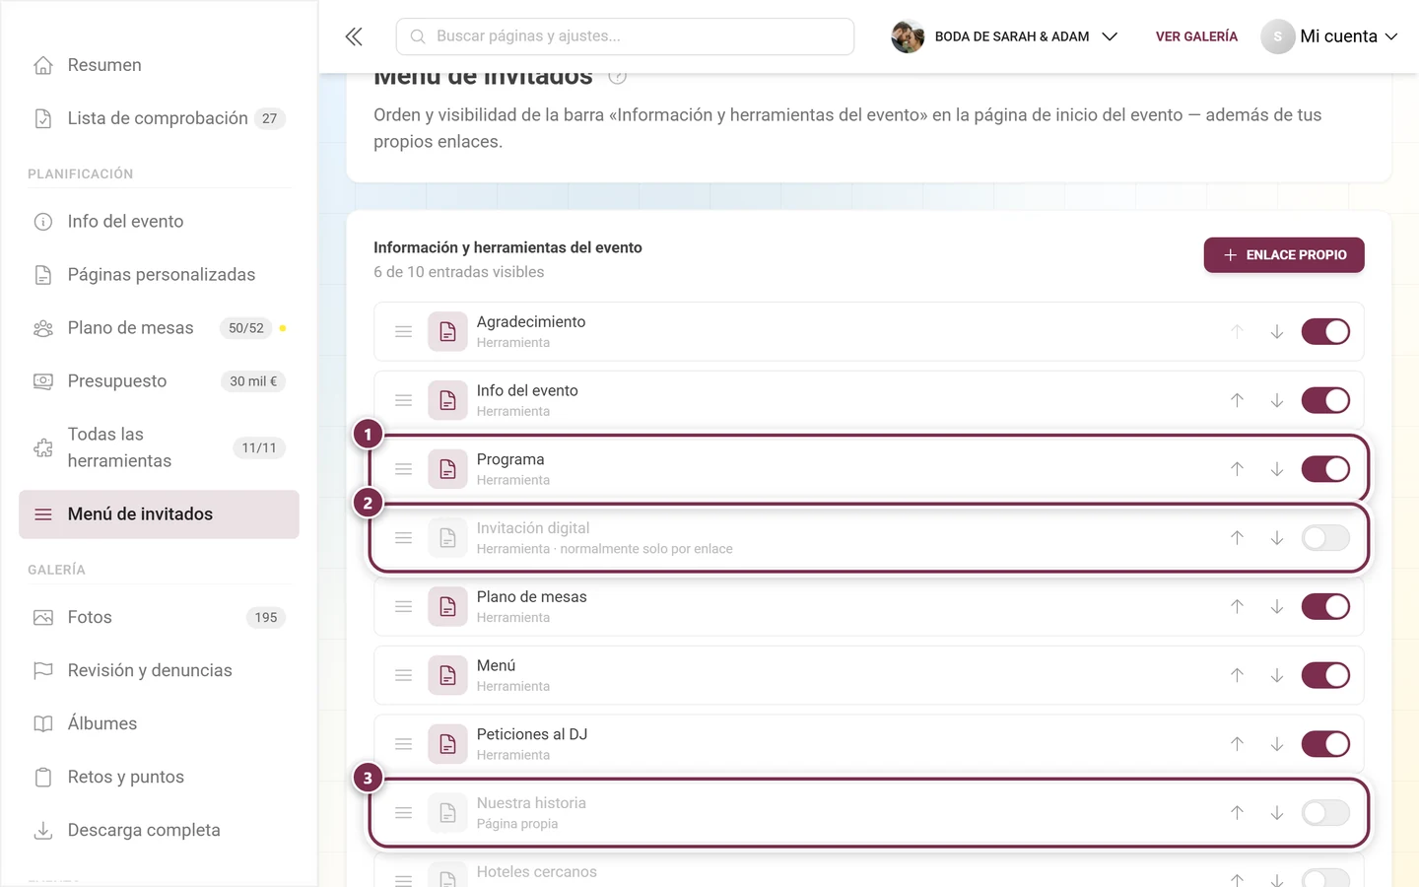The image size is (1419, 887).
Task: Move Programa entry down
Action: (1276, 469)
